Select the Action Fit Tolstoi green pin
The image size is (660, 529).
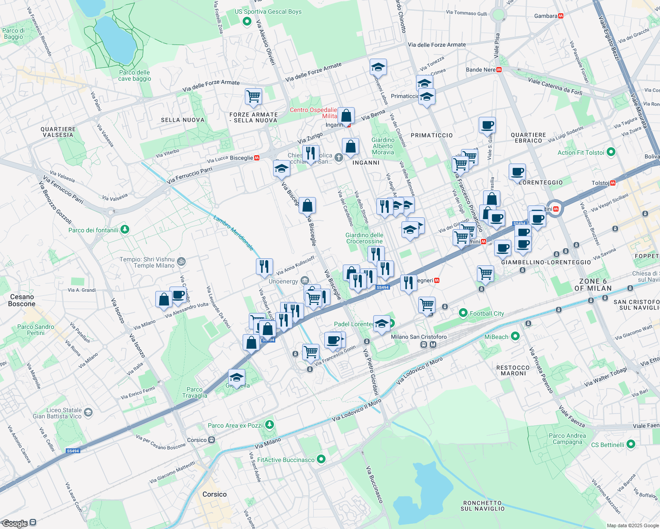[x=611, y=151]
